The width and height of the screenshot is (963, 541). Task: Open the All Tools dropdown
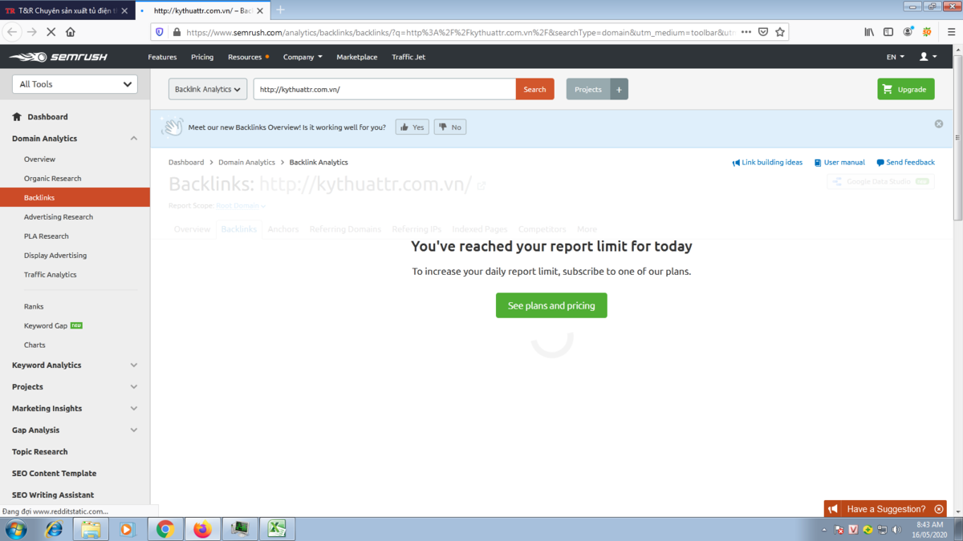coord(75,84)
